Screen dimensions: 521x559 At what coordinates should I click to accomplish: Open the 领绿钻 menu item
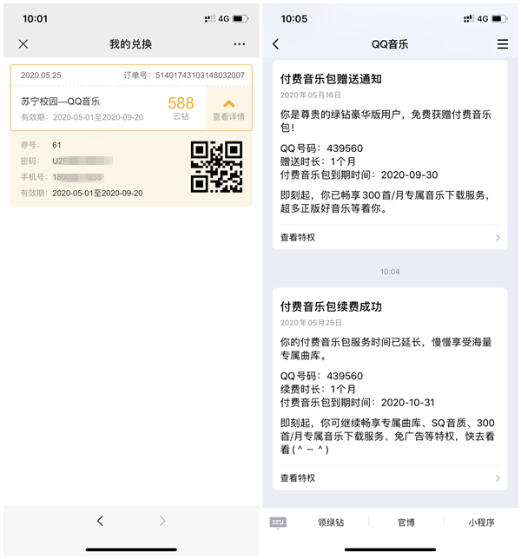point(331,523)
